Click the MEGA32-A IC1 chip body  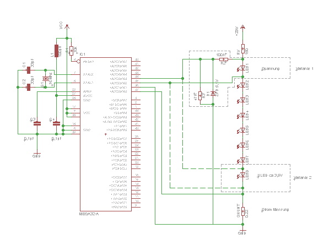click(106, 134)
